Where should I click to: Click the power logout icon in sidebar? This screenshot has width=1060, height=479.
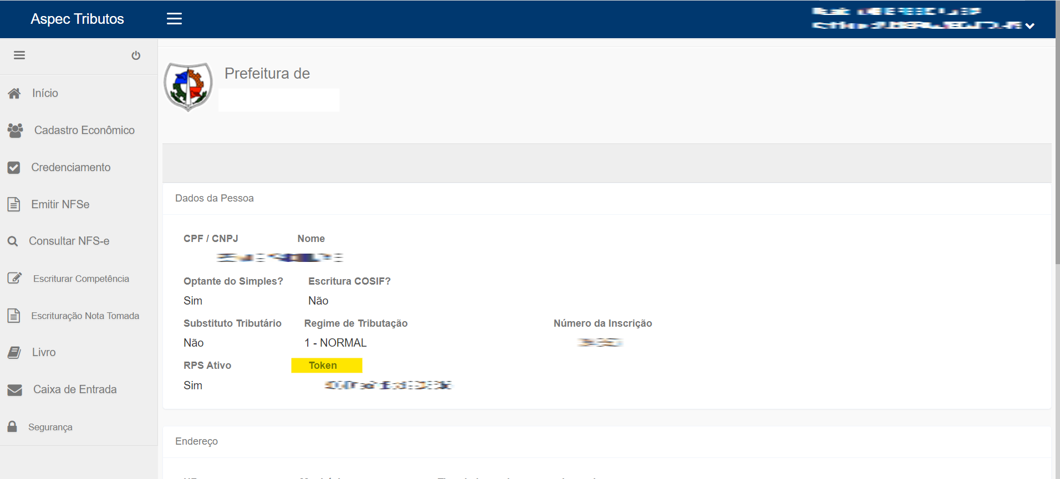pyautogui.click(x=136, y=55)
